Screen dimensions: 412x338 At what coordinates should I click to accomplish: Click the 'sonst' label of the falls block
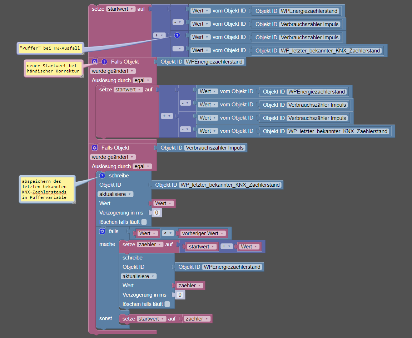(x=106, y=318)
